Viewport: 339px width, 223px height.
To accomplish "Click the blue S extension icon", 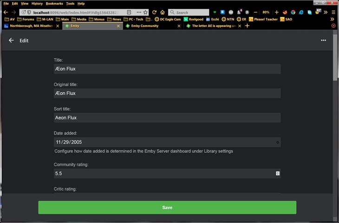I will click(x=223, y=12).
